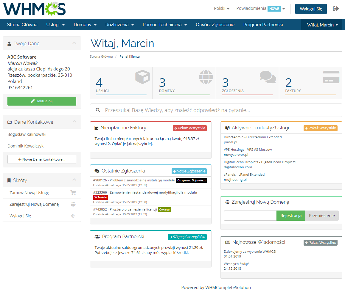The image size is (345, 292).
Task: Click cube icon in Aktywne Produkty/Usługi panel
Action: pos(227,128)
